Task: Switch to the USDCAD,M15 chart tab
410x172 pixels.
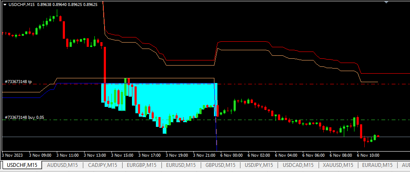Action: [x=298, y=165]
